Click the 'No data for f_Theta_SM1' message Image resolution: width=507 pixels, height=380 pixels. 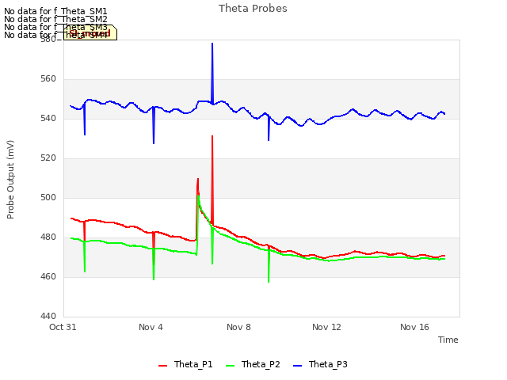click(x=55, y=11)
